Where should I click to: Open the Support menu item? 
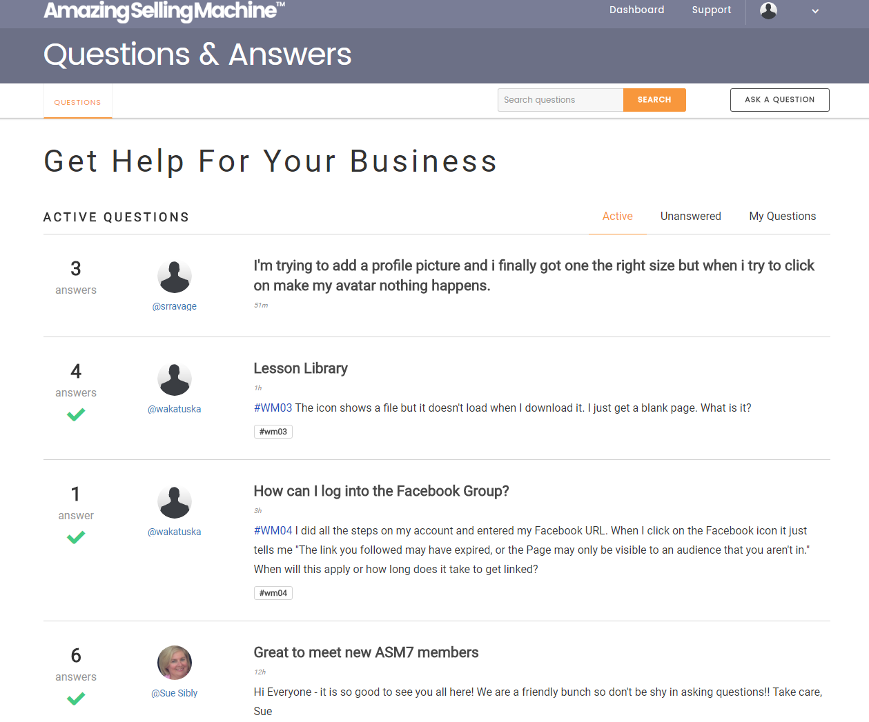(x=711, y=10)
